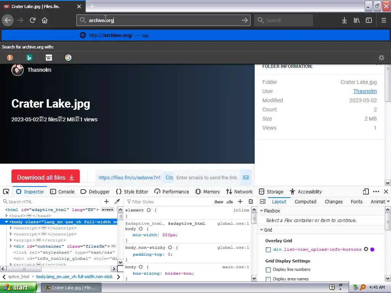
Task: Click the go arrow in the address bar
Action: pos(245,20)
